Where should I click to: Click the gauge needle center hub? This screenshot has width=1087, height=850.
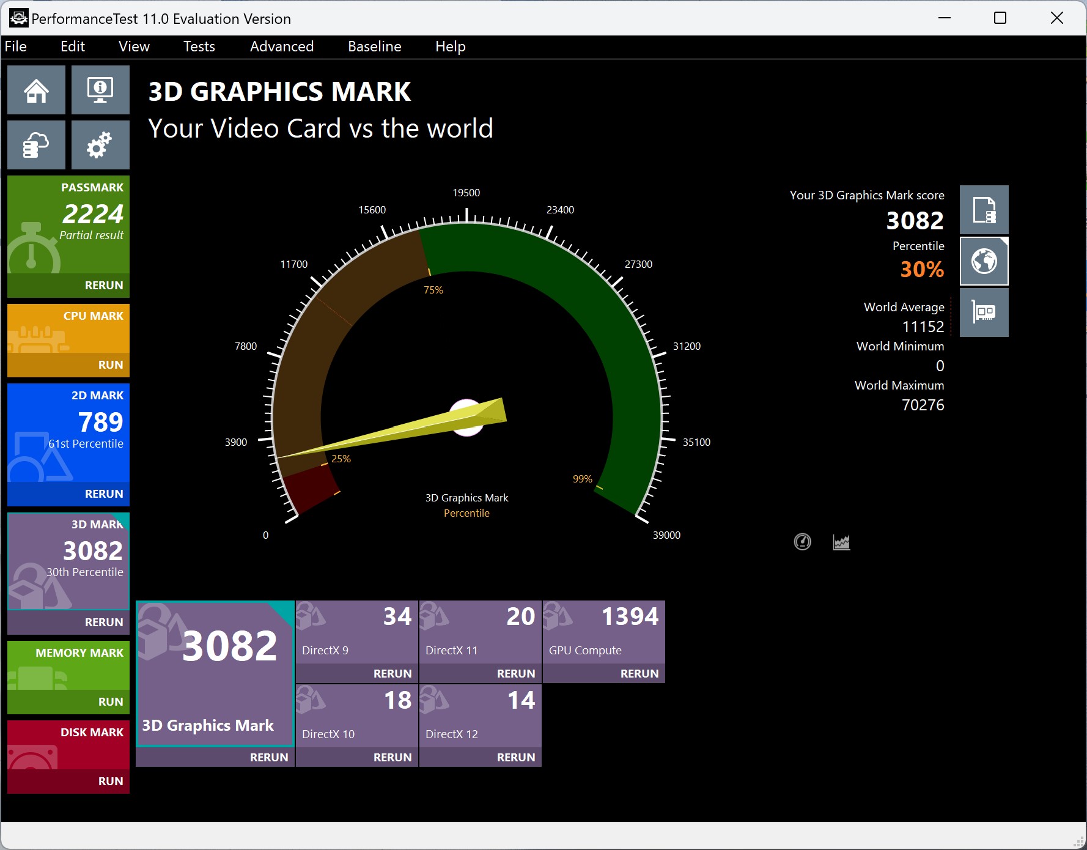467,418
